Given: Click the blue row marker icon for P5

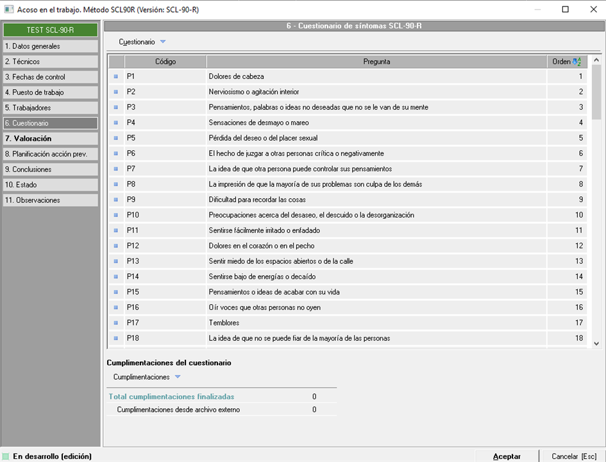Looking at the screenshot, I should pyautogui.click(x=116, y=138).
